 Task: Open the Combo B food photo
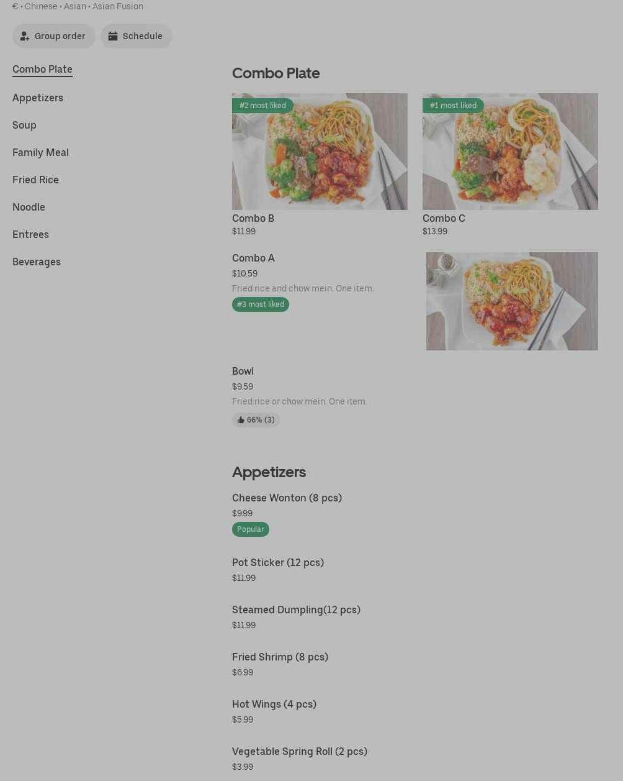(x=320, y=152)
